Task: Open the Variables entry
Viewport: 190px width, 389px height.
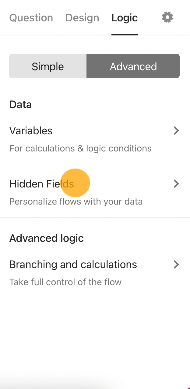Action: coord(94,139)
